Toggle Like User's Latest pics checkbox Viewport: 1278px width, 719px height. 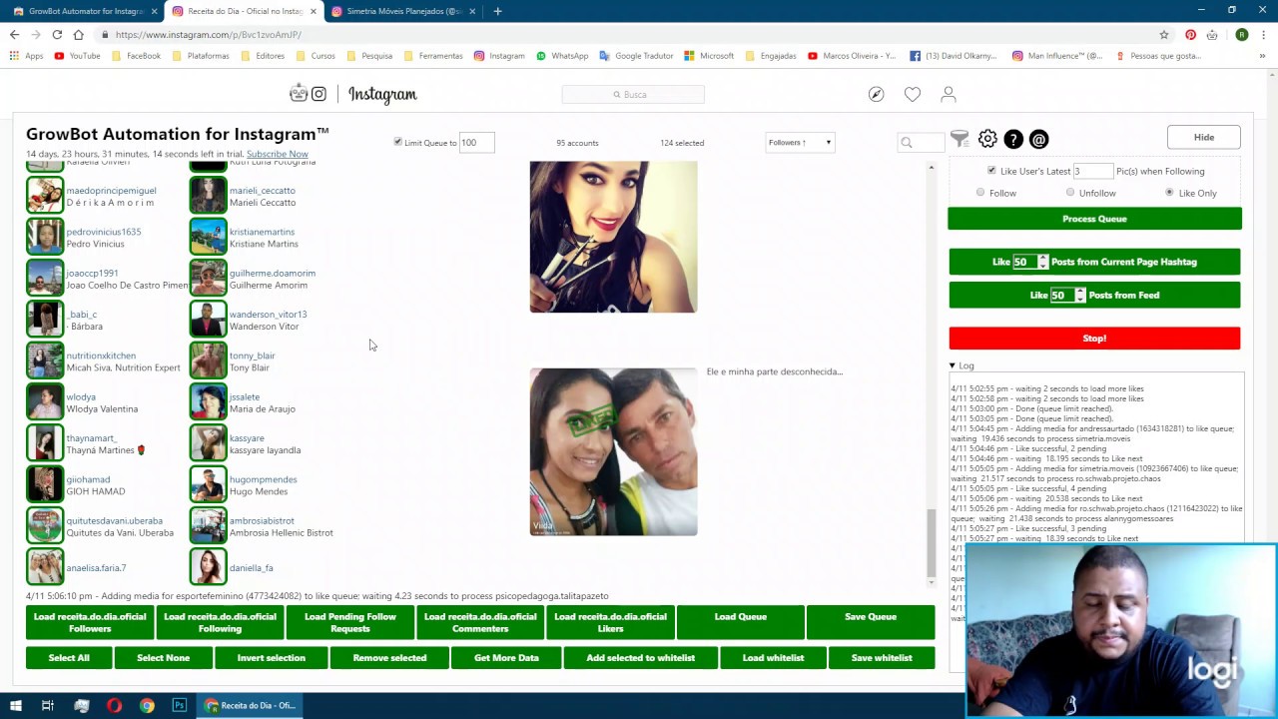point(991,171)
